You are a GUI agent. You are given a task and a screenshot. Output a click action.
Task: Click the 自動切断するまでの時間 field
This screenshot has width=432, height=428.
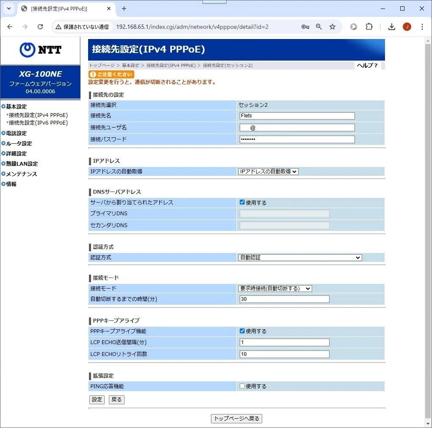pos(284,299)
